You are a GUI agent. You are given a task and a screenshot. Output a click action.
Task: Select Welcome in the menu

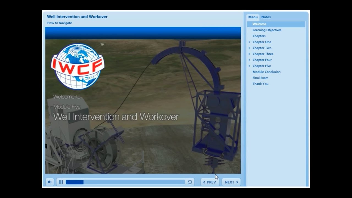click(276, 24)
